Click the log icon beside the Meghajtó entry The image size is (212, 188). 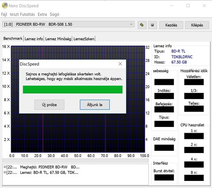click(x=5, y=167)
